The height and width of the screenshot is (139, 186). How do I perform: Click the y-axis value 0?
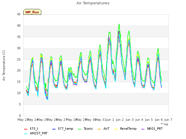click(20, 116)
